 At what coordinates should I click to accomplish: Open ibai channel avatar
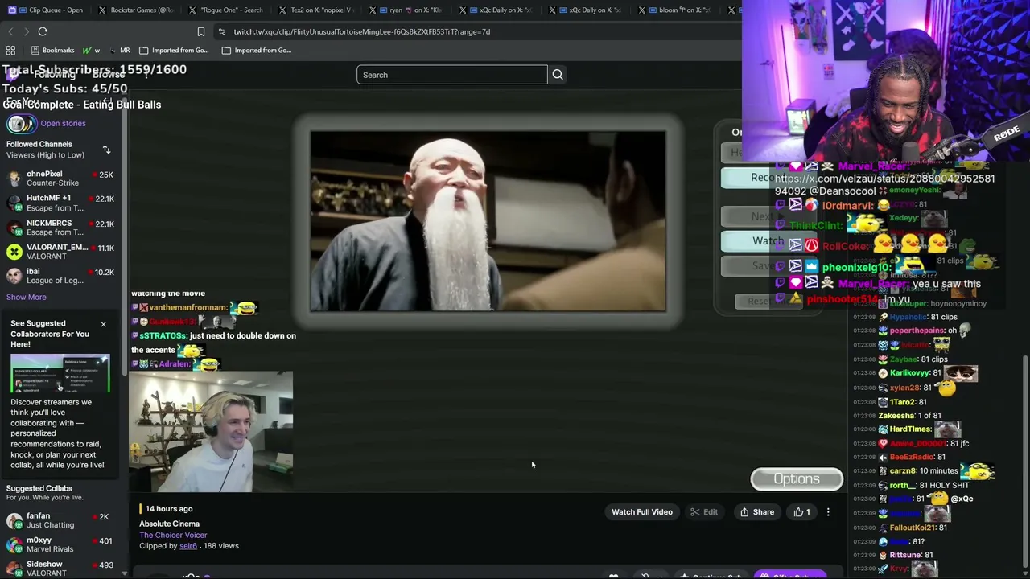[14, 276]
